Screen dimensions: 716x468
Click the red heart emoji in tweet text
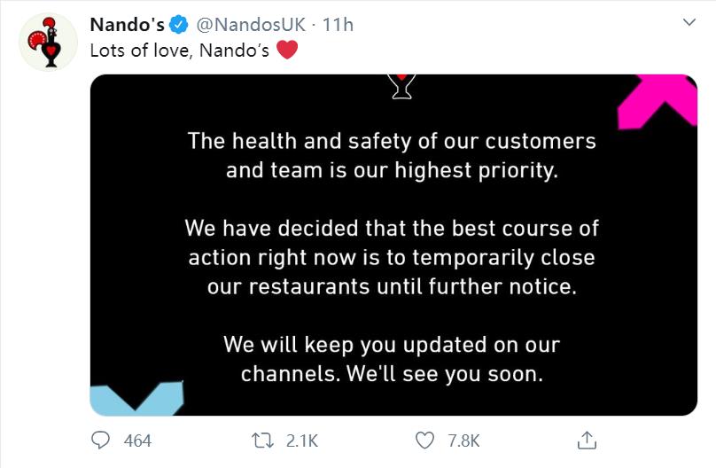[287, 50]
